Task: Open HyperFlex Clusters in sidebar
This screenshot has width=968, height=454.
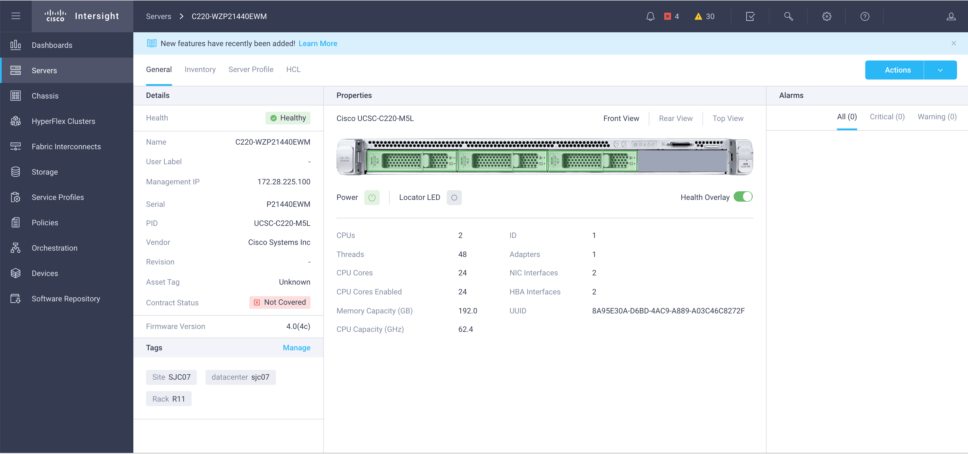Action: tap(67, 121)
